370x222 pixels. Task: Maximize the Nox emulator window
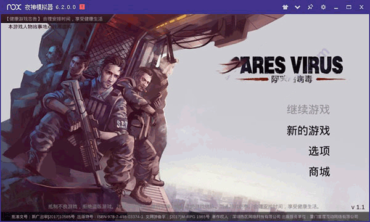pos(348,7)
